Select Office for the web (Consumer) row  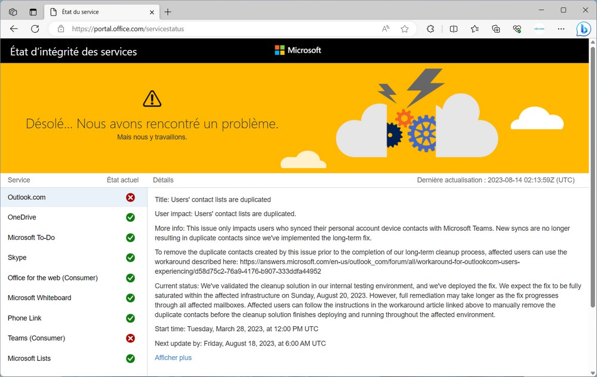tap(73, 278)
